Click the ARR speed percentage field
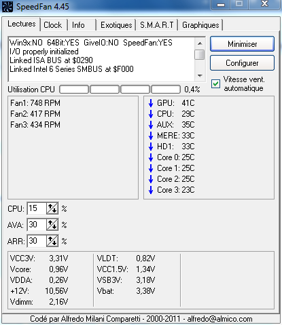The width and height of the screenshot is (282, 325). click(x=37, y=241)
